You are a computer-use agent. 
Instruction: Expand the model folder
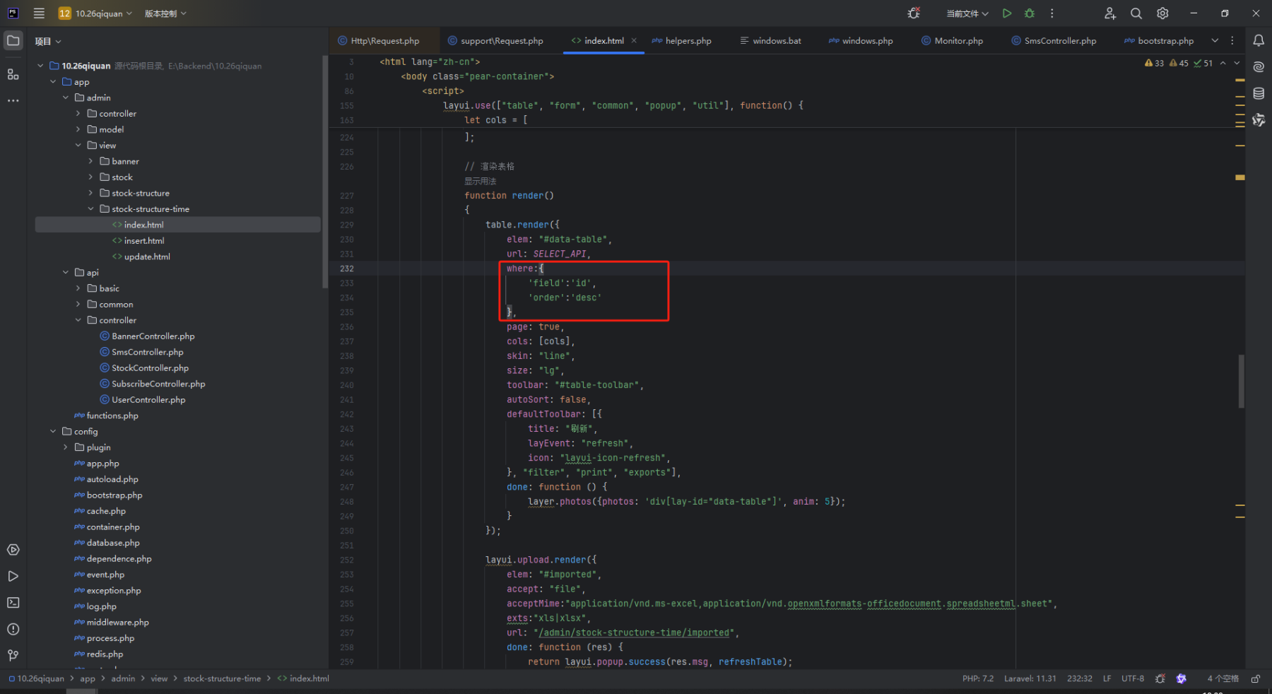[x=78, y=129]
